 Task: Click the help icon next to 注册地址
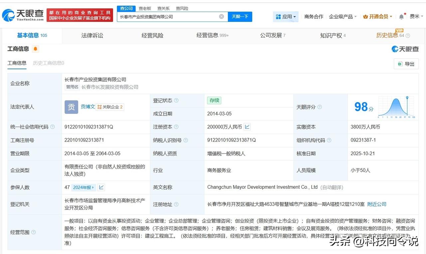tap(176, 204)
